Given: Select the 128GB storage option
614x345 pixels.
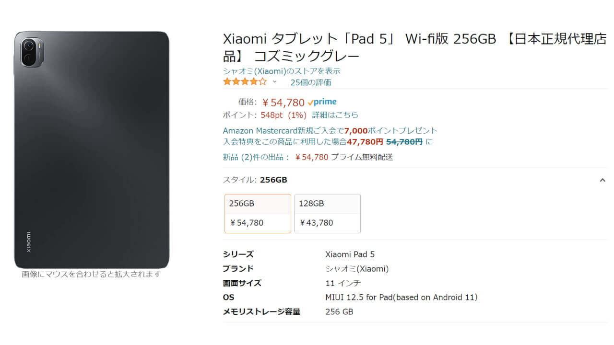Looking at the screenshot, I should [328, 213].
